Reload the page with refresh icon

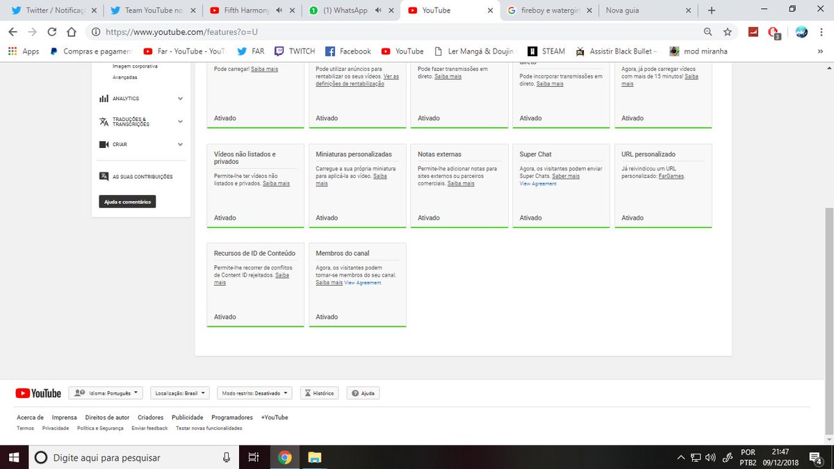[x=51, y=32]
